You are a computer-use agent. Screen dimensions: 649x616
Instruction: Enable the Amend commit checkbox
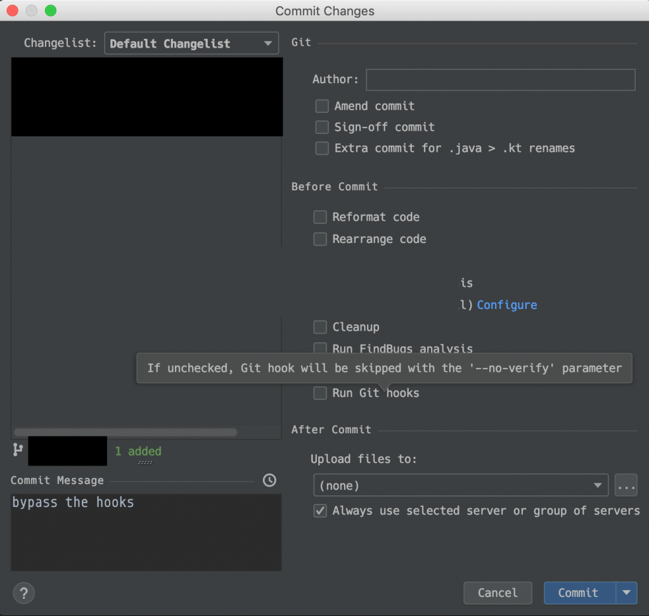[322, 106]
